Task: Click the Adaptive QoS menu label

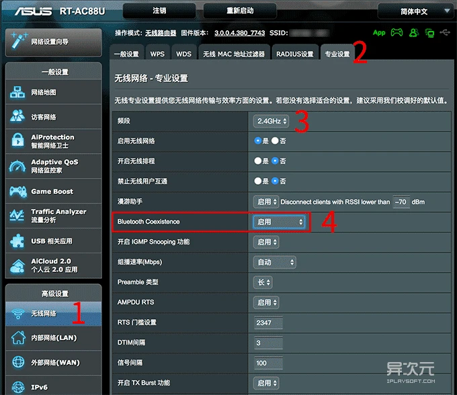Action: click(54, 166)
